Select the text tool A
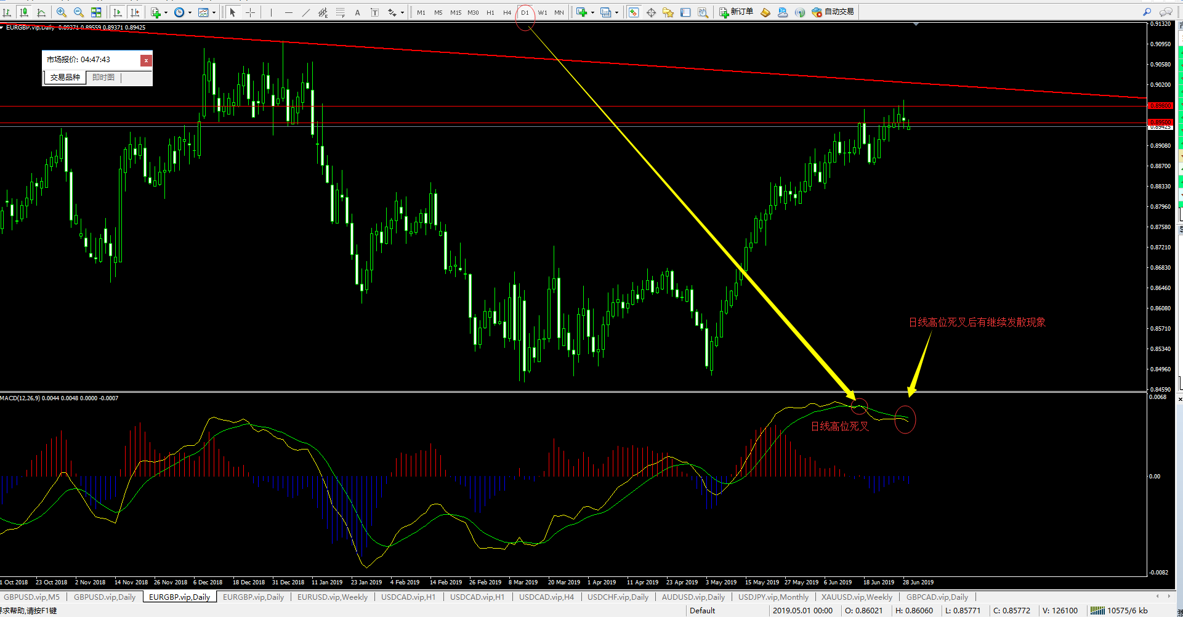The width and height of the screenshot is (1183, 617). click(357, 12)
